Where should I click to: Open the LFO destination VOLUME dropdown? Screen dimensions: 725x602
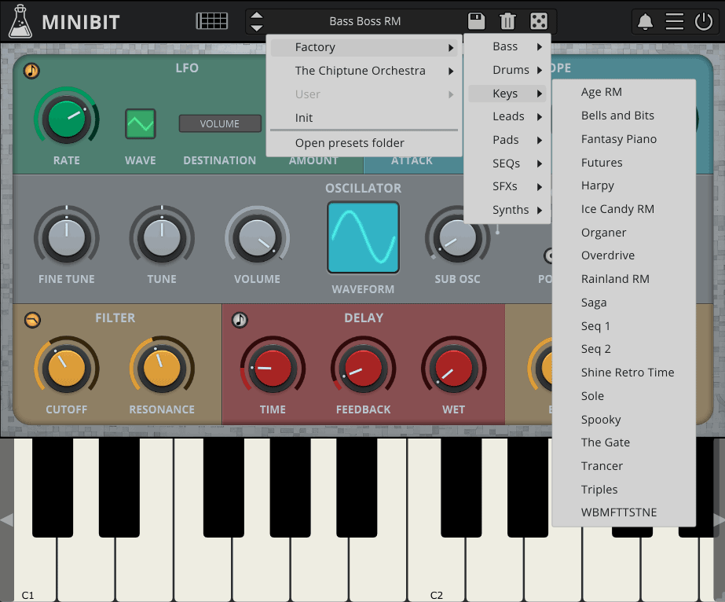220,123
